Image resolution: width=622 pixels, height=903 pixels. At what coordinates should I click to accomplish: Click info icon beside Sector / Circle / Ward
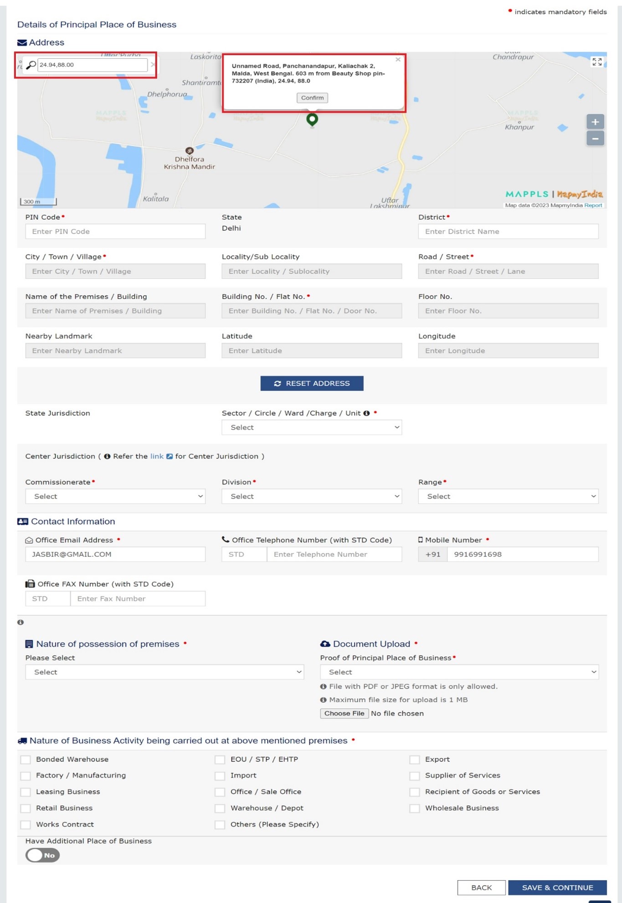point(366,413)
